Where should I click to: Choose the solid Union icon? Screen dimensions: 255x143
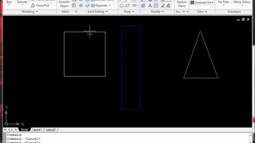[81, 6]
